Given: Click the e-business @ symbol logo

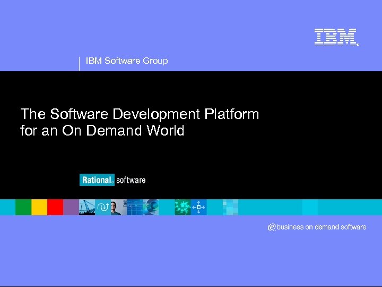Looking at the screenshot, I should (x=272, y=227).
